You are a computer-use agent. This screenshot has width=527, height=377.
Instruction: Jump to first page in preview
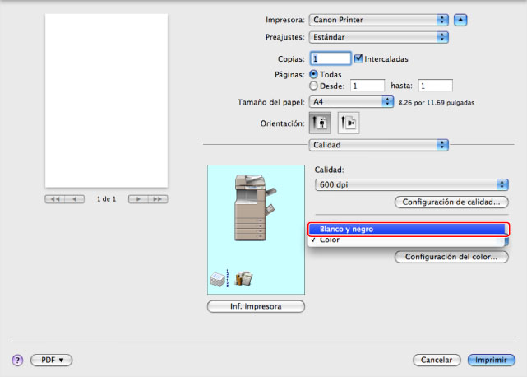click(x=56, y=199)
